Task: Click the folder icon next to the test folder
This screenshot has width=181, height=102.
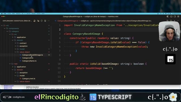Action: 12,64
